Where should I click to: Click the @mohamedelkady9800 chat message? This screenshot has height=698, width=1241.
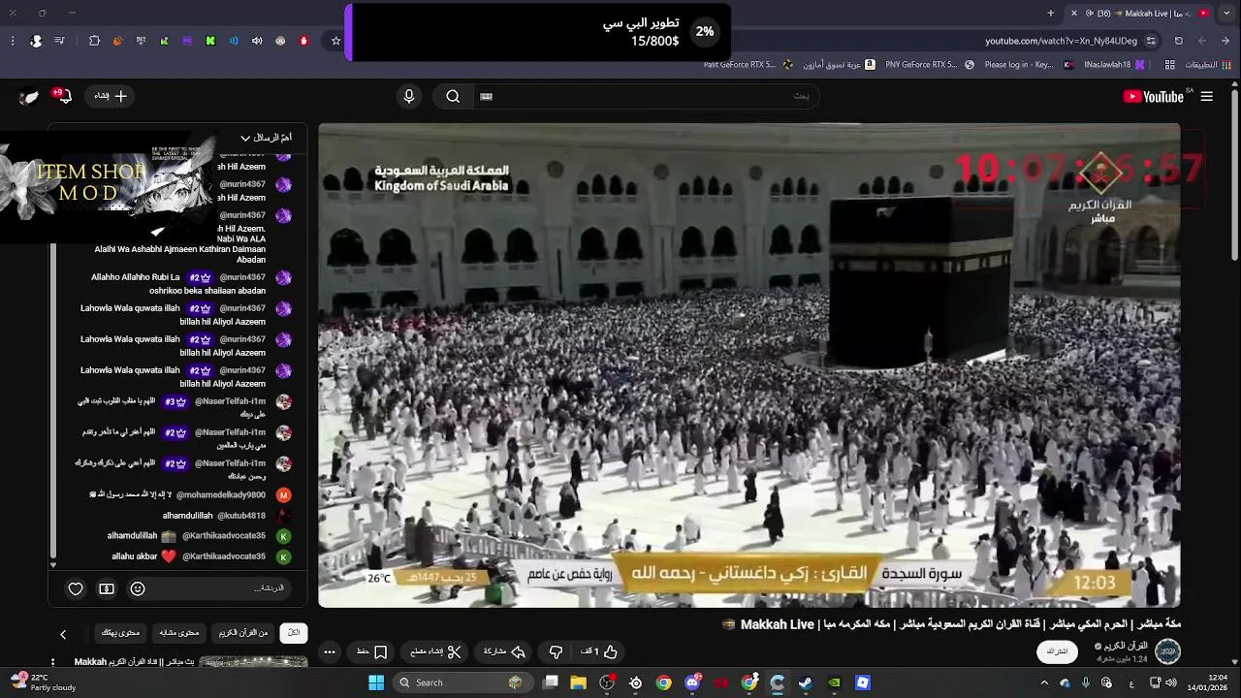click(190, 494)
